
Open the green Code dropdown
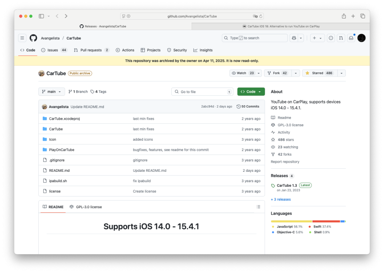click(251, 92)
